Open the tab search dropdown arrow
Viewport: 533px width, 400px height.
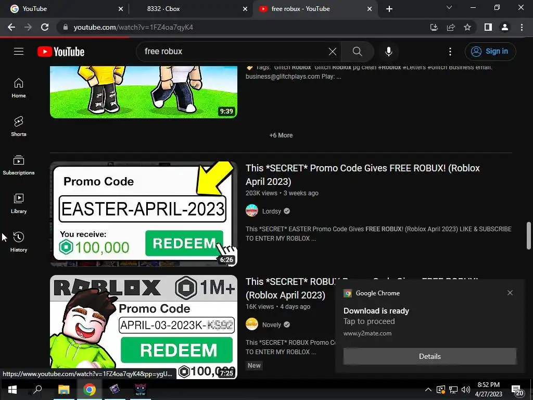click(x=449, y=7)
